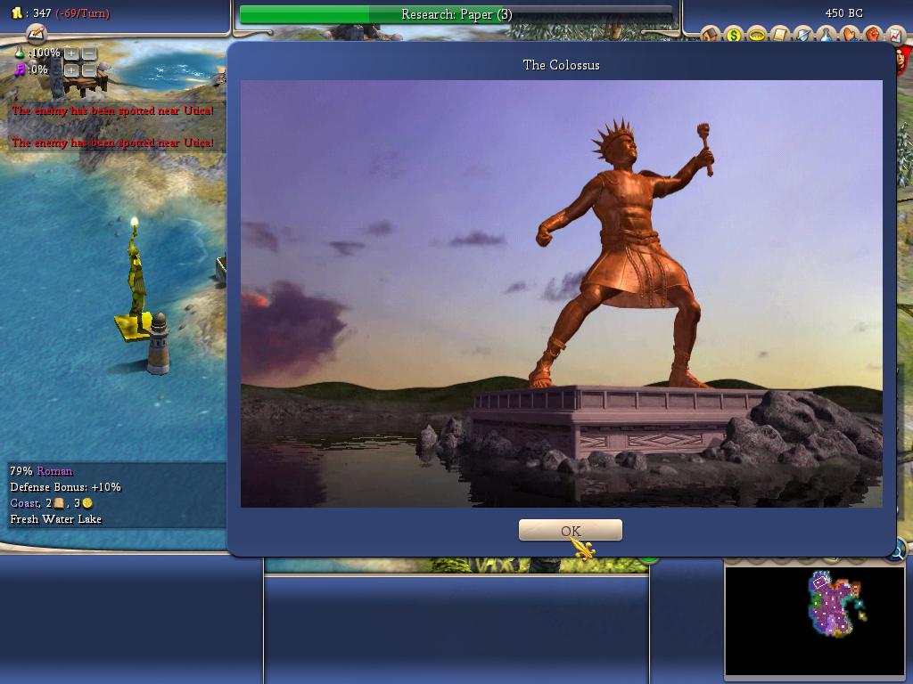The width and height of the screenshot is (913, 684).
Task: Click the purple culture music note icon
Action: tap(20, 69)
